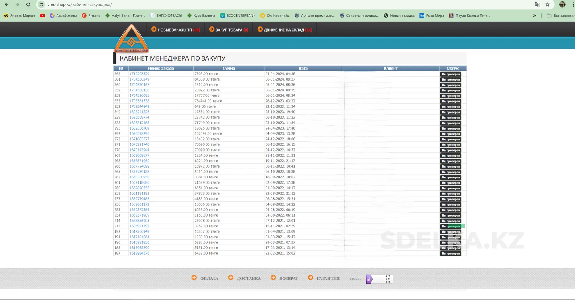Screen dimensions: 575x300
Task: Open the Все закладки folder
Action: [x=560, y=16]
